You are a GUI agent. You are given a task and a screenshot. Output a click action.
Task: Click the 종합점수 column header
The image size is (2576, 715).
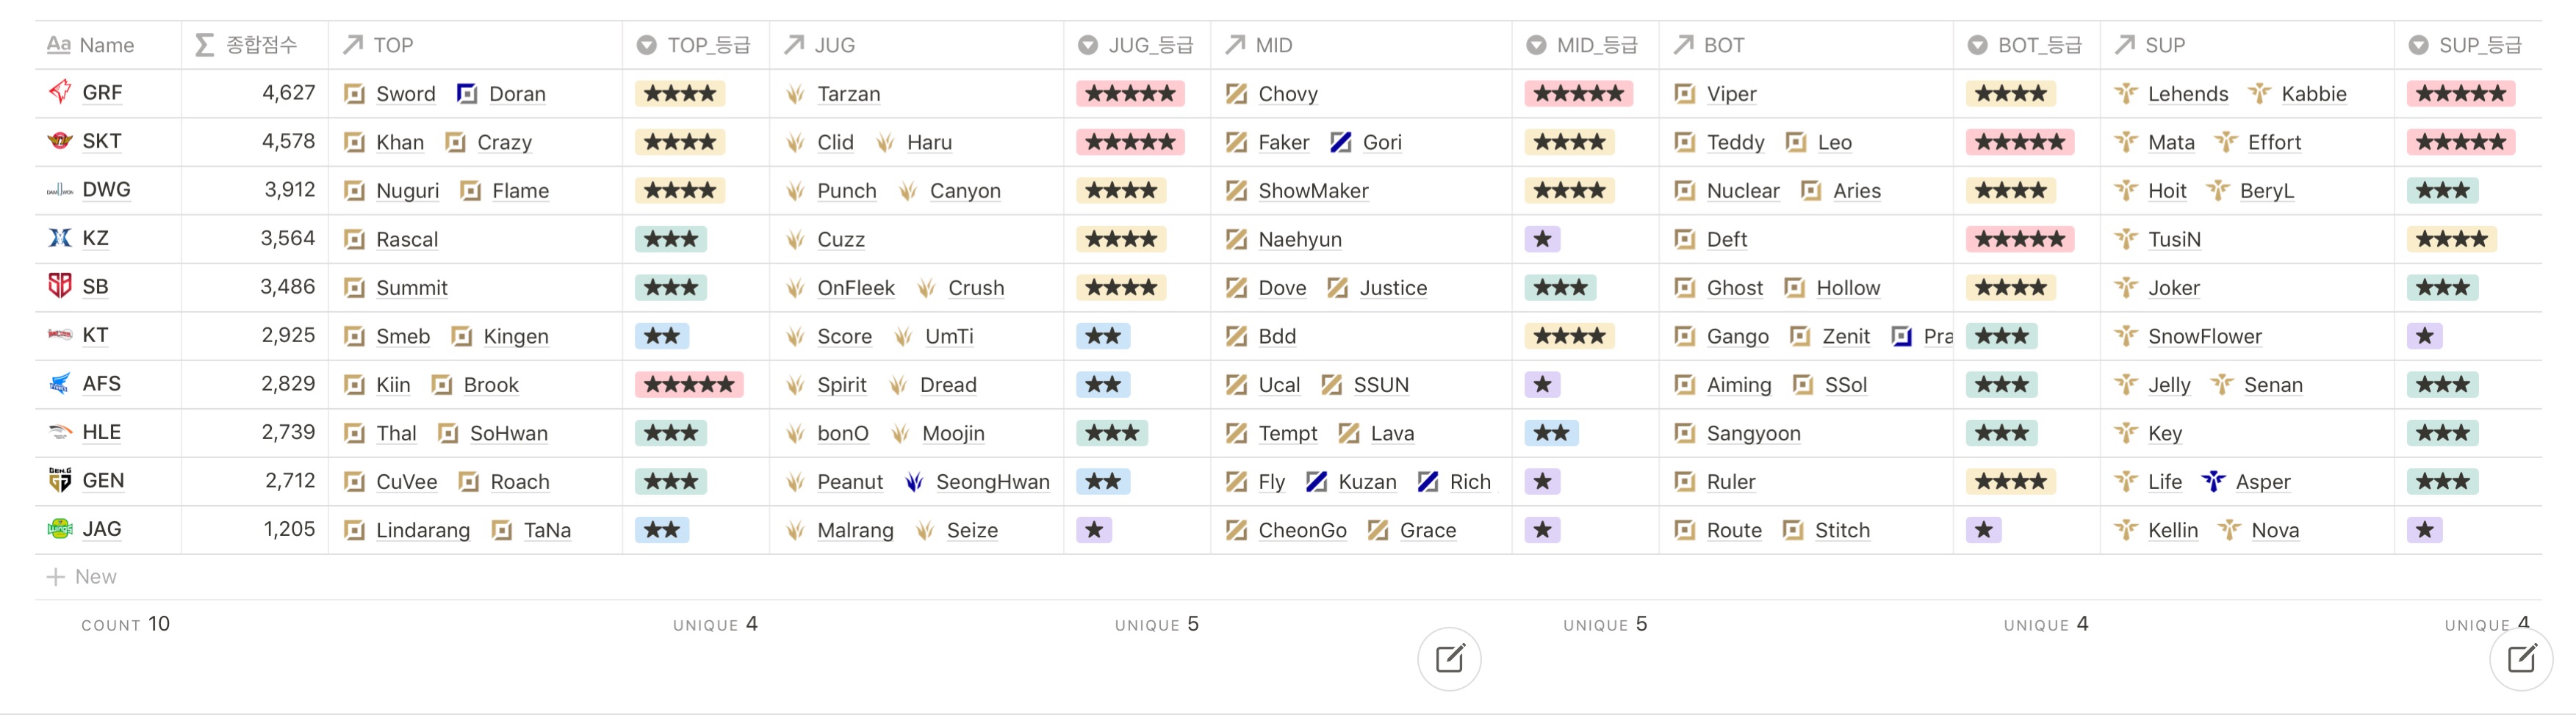(255, 45)
